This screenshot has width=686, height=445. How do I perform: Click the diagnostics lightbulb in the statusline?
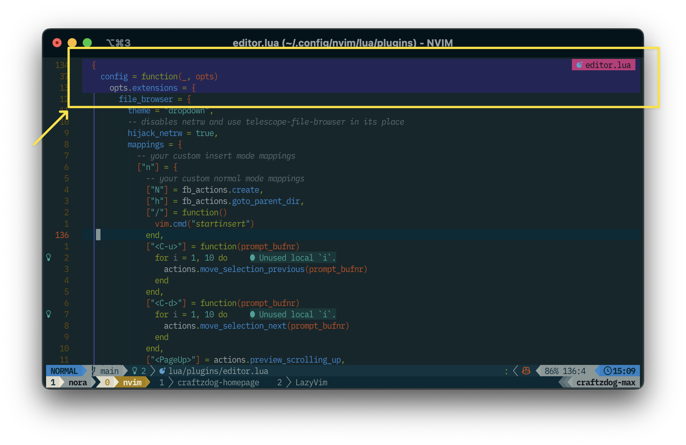134,371
